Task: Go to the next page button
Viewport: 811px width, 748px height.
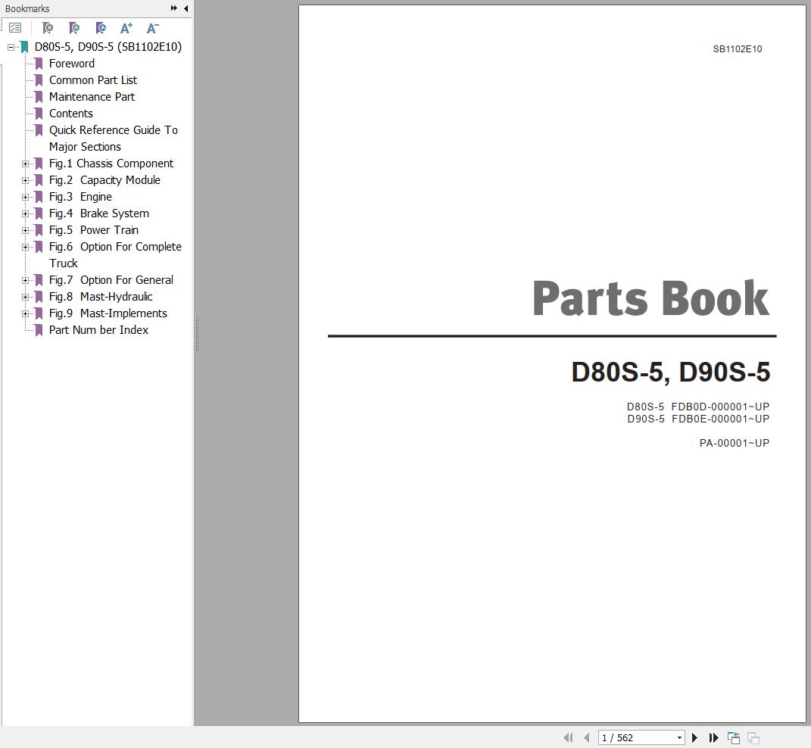Action: point(694,737)
